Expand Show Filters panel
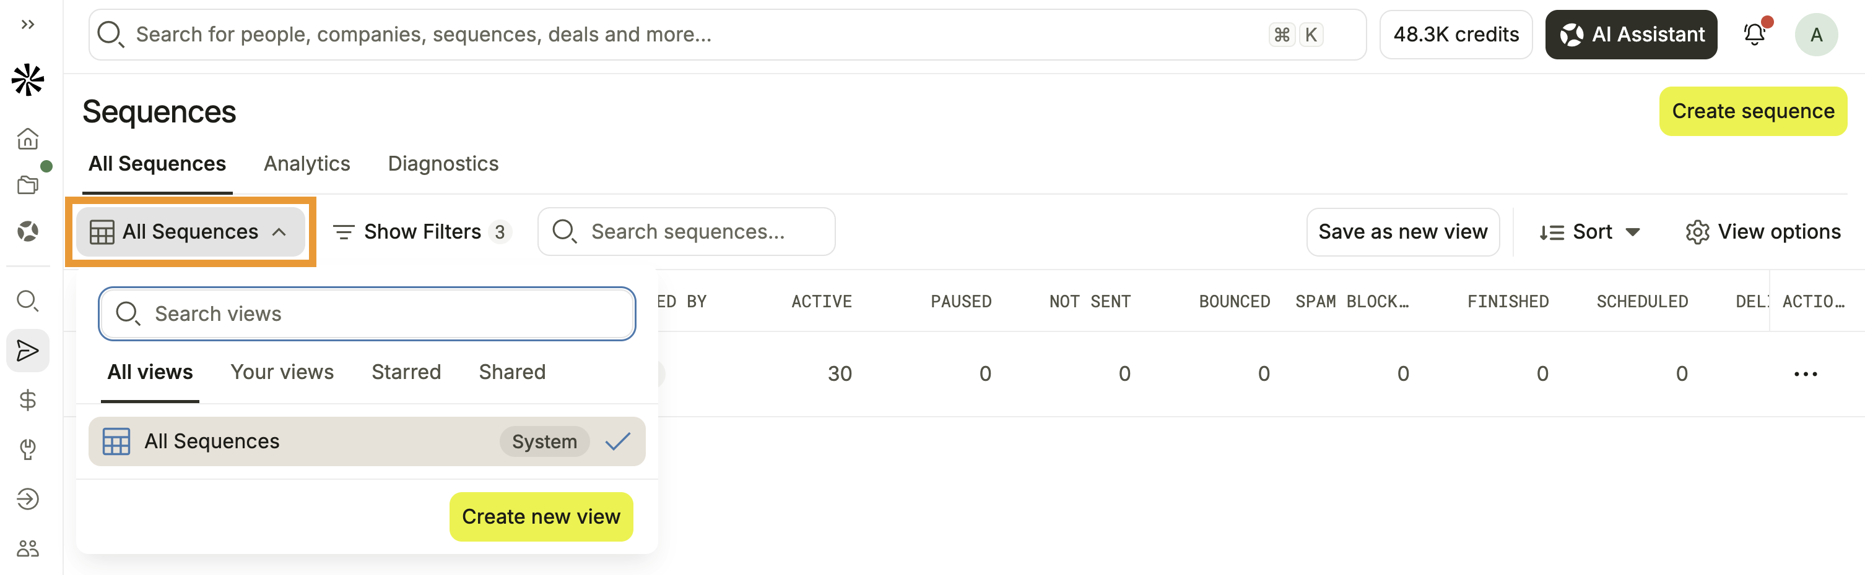 pos(422,231)
